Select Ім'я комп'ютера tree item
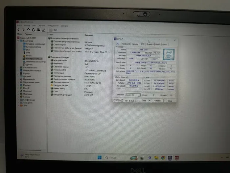This screenshot has height=173, width=230. point(32,47)
